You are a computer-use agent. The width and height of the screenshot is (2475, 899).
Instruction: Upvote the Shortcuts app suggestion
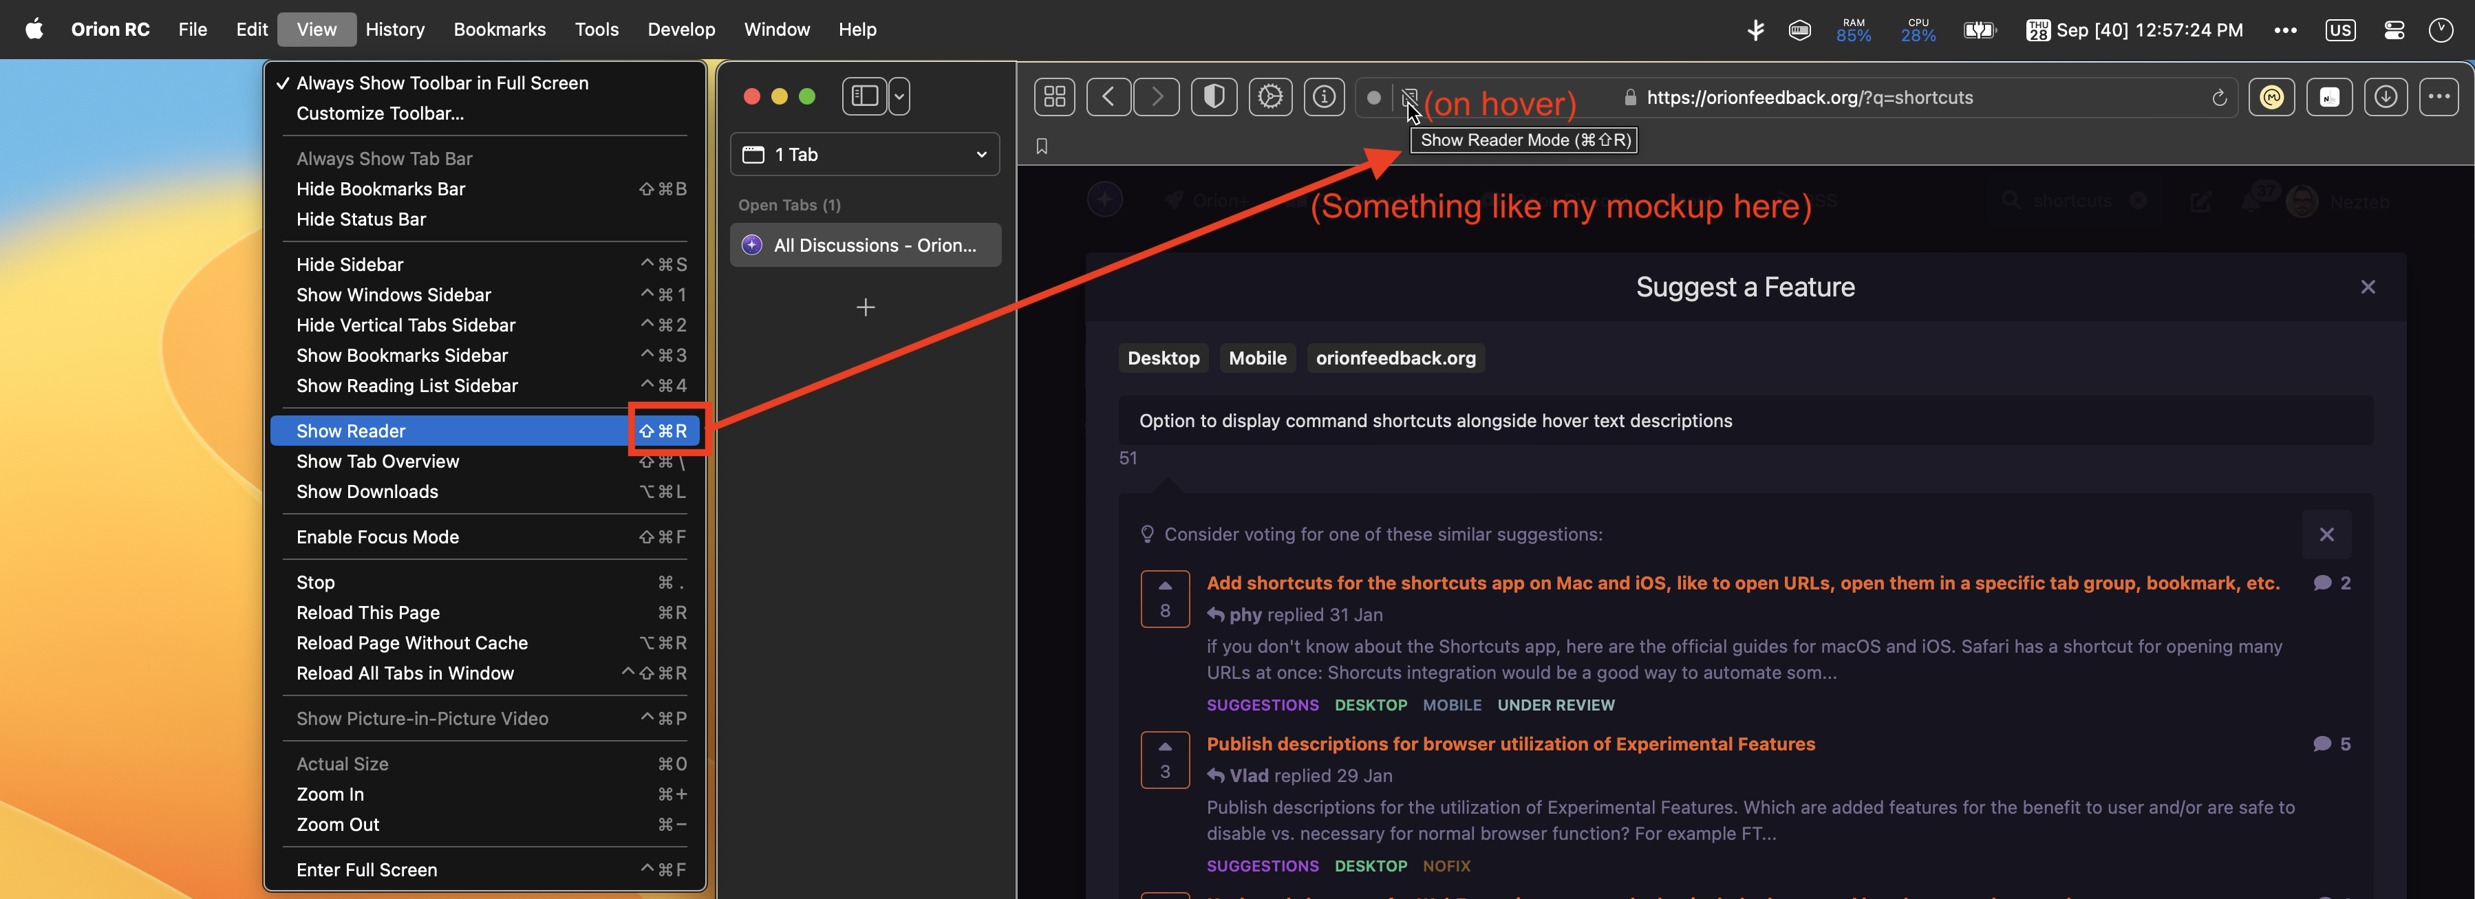[1164, 598]
